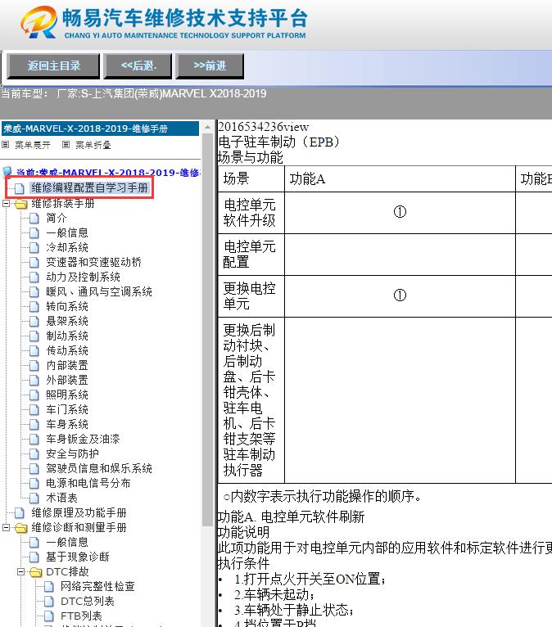Click page icon beside 照明系统

coord(34,395)
